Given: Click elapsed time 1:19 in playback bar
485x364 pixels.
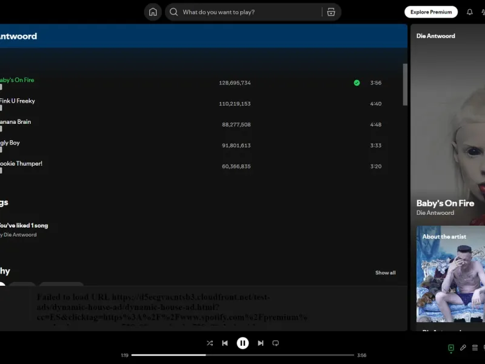Looking at the screenshot, I should tap(125, 356).
